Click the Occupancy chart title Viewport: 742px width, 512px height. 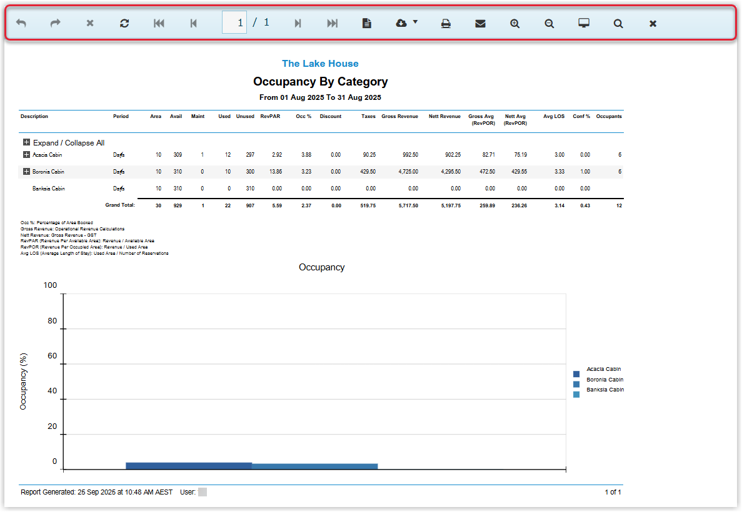(x=322, y=267)
